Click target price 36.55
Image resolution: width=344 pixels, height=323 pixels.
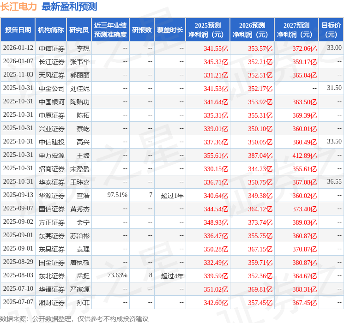point(334,181)
